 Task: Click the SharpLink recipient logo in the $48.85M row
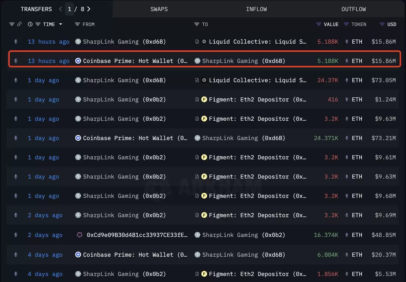[x=198, y=235]
